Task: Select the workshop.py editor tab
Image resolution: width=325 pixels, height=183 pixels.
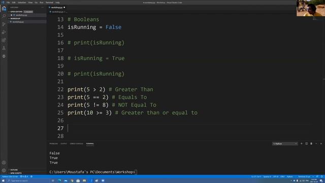Action: point(57,7)
